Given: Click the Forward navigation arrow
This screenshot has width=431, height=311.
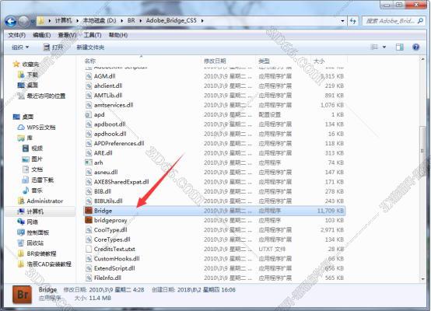Looking at the screenshot, I should click(23, 21).
